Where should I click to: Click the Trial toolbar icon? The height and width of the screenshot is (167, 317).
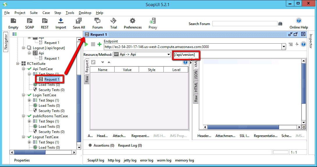113,21
